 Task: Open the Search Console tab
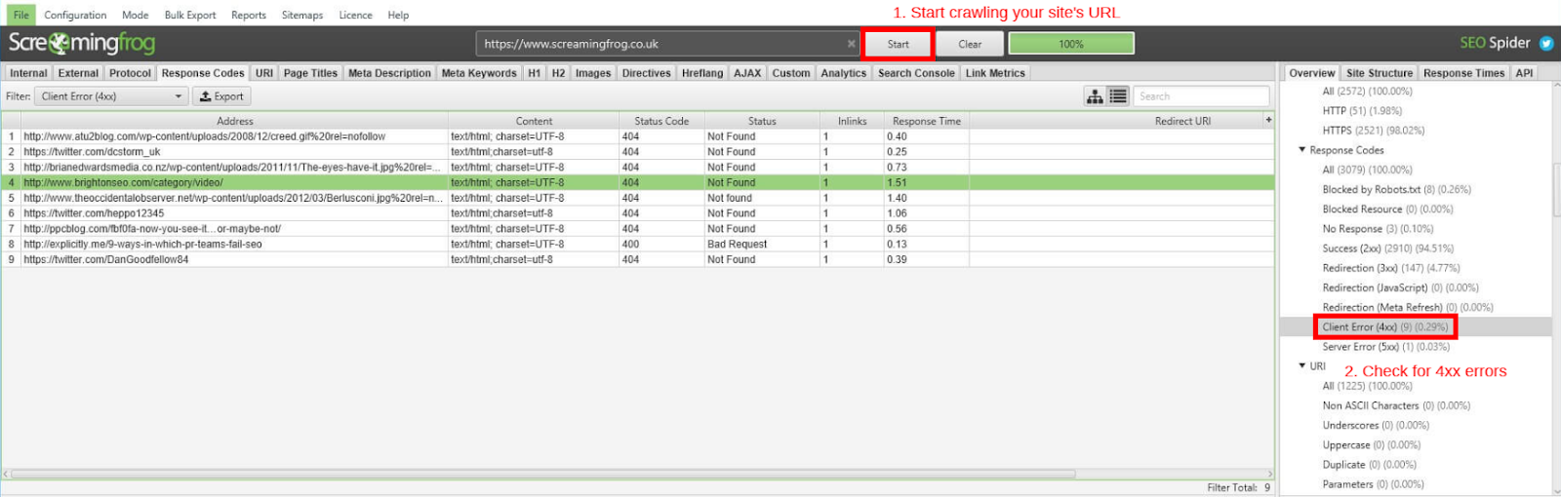tap(916, 73)
